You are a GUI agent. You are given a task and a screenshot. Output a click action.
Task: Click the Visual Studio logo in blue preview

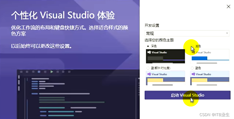tap(193, 74)
